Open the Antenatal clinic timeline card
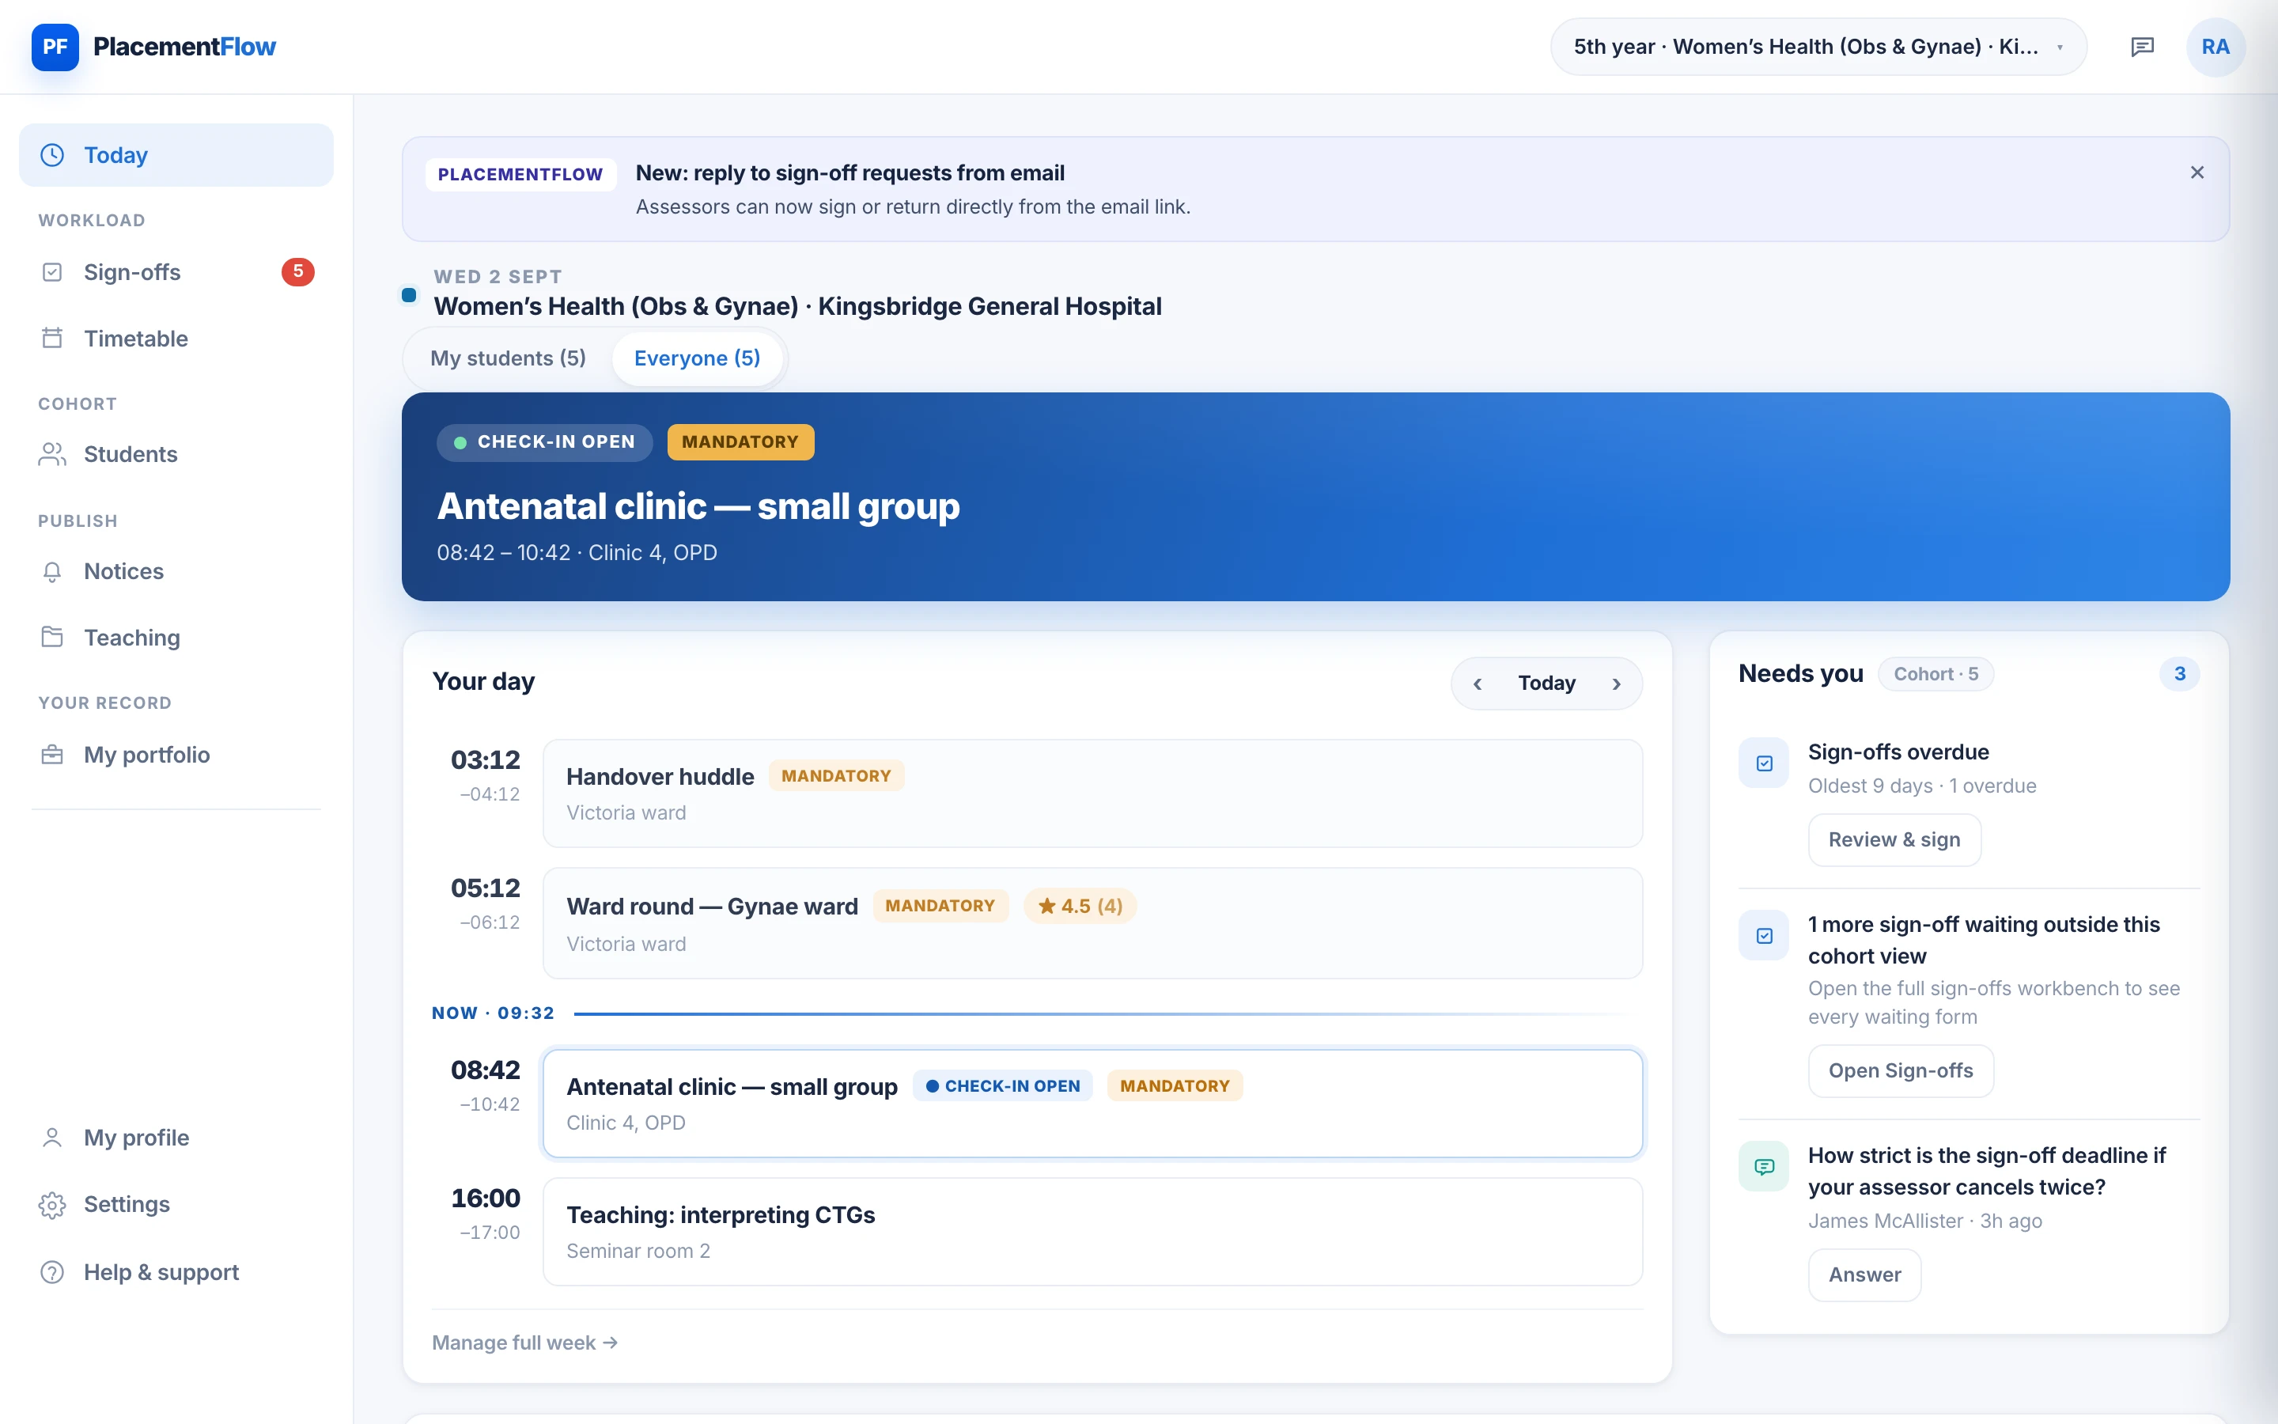 1093,1103
